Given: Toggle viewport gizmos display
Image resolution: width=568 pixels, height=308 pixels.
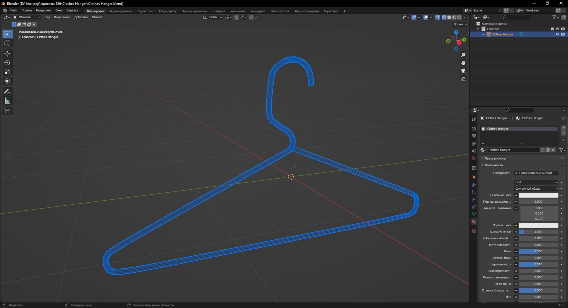Looking at the screenshot, I should click(414, 17).
